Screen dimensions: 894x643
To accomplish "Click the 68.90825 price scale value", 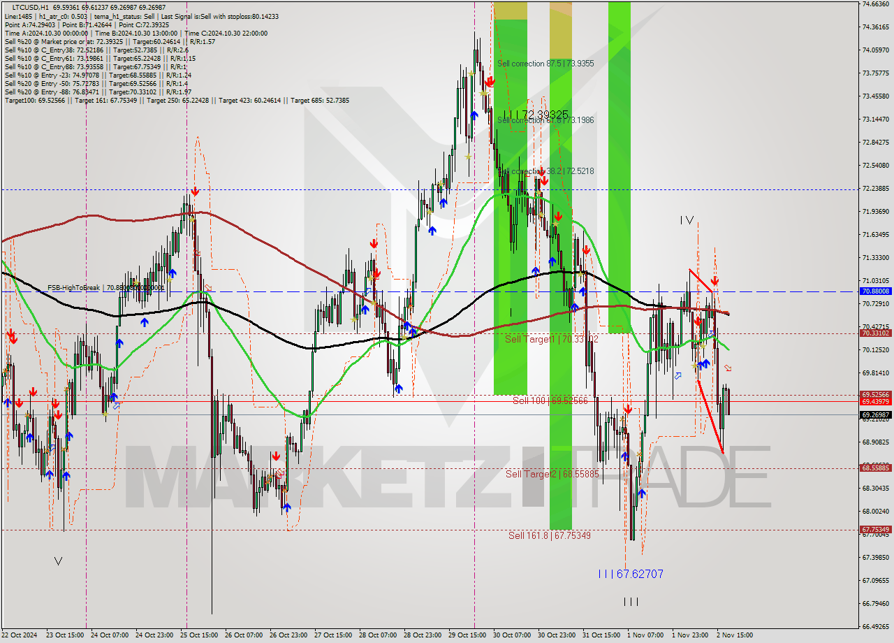I will (x=875, y=442).
